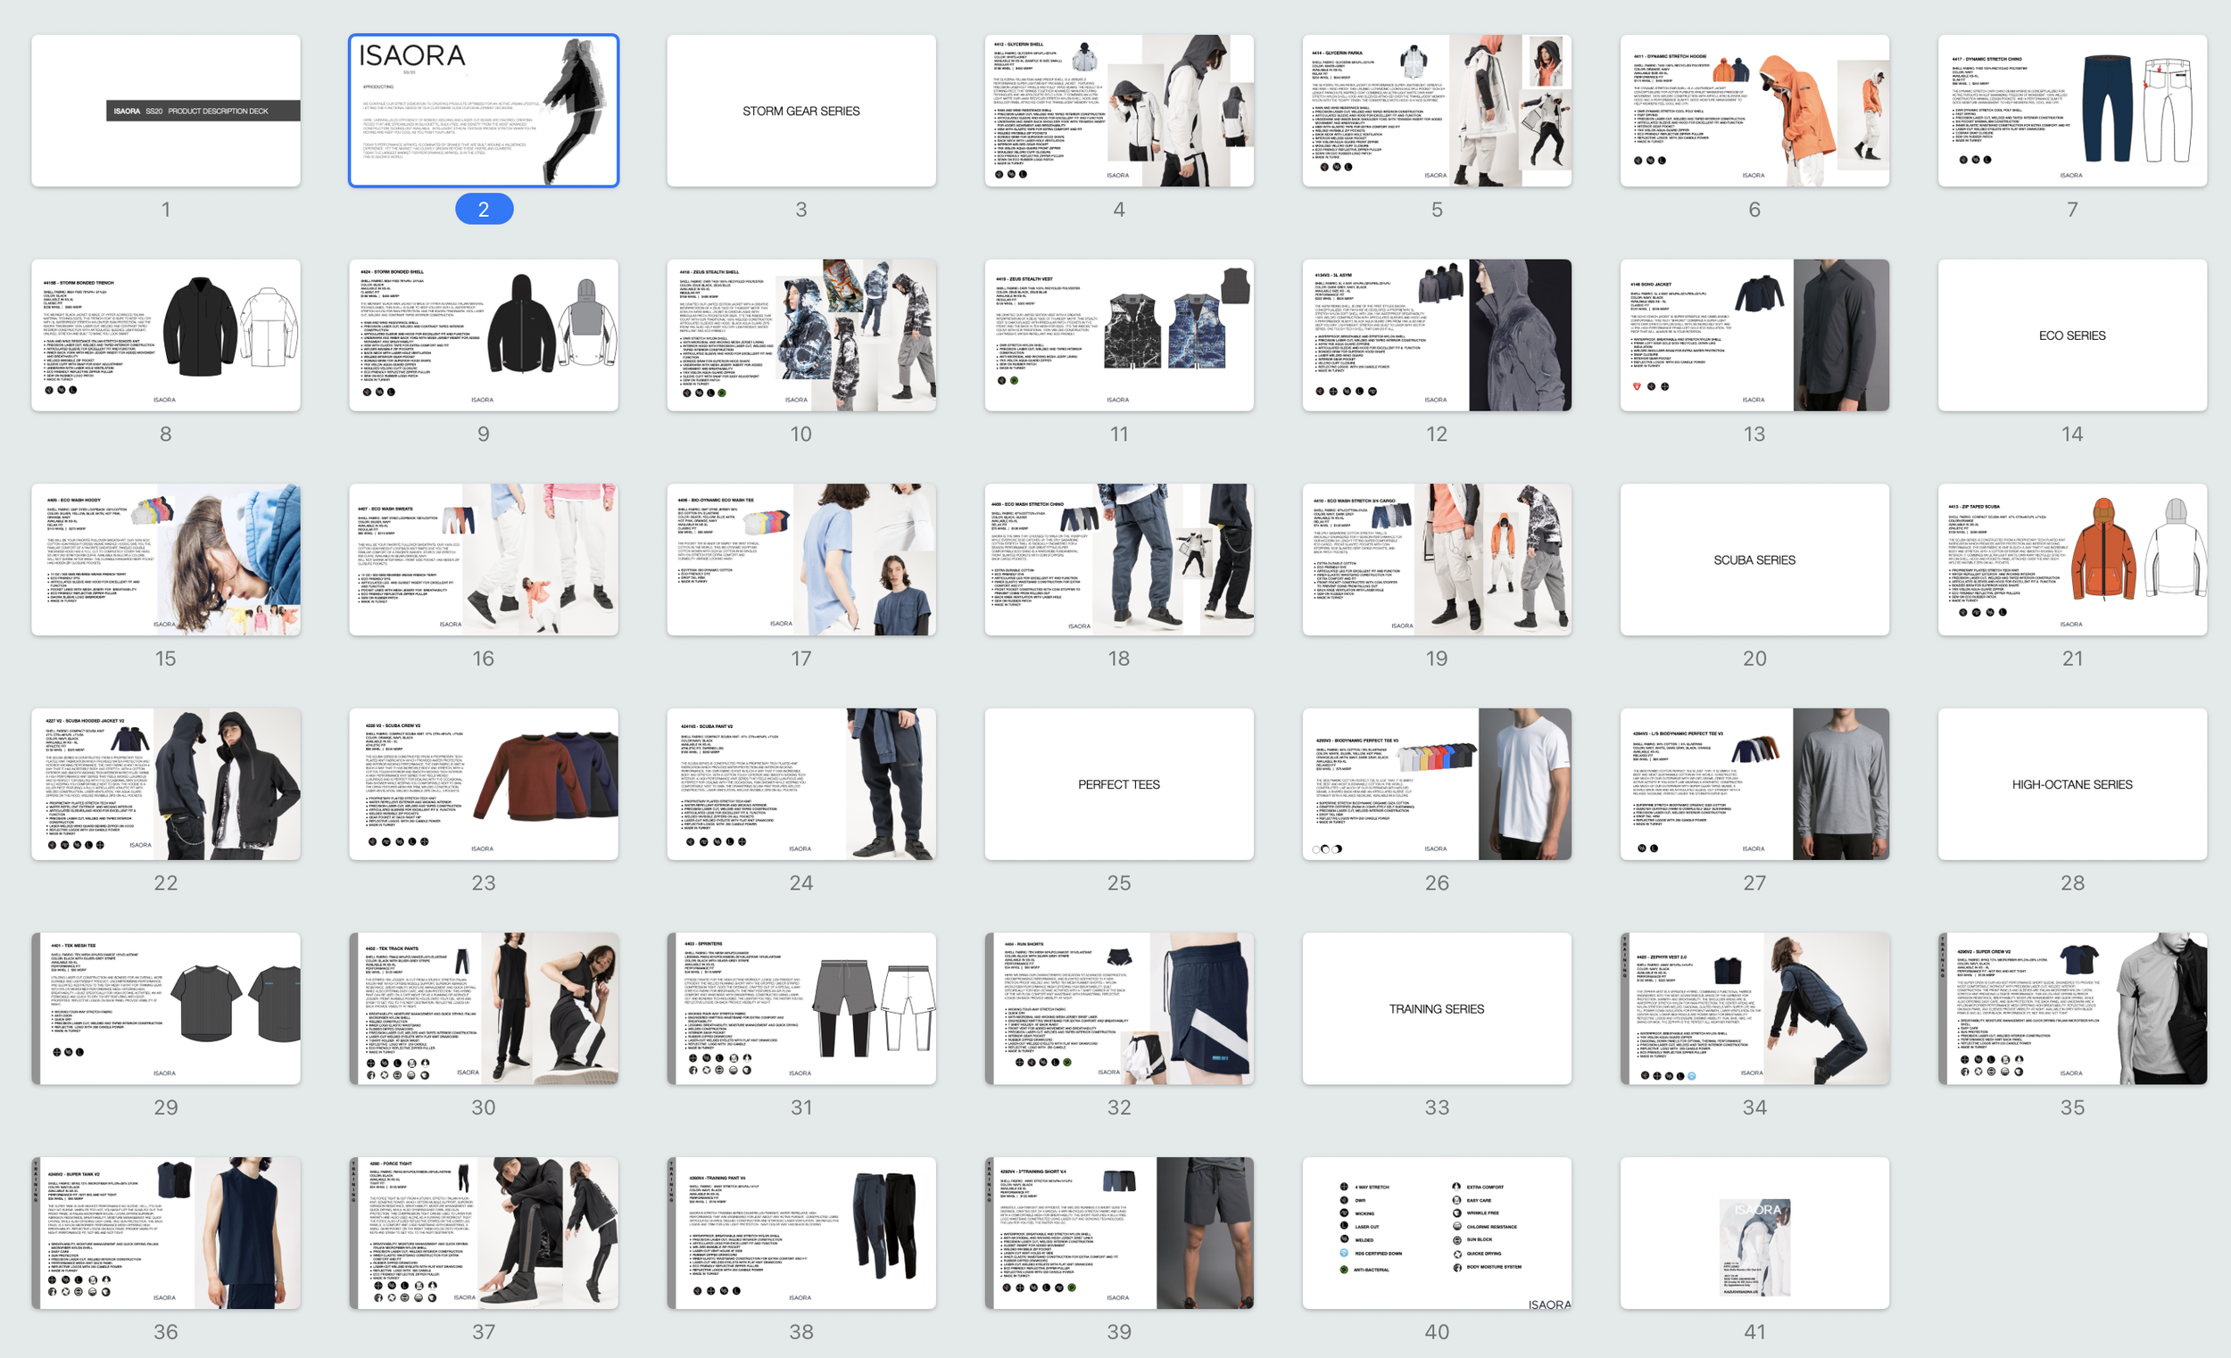Viewport: 2231px width, 1358px height.
Task: Select slide 40 icon legend page
Action: tap(1436, 1233)
